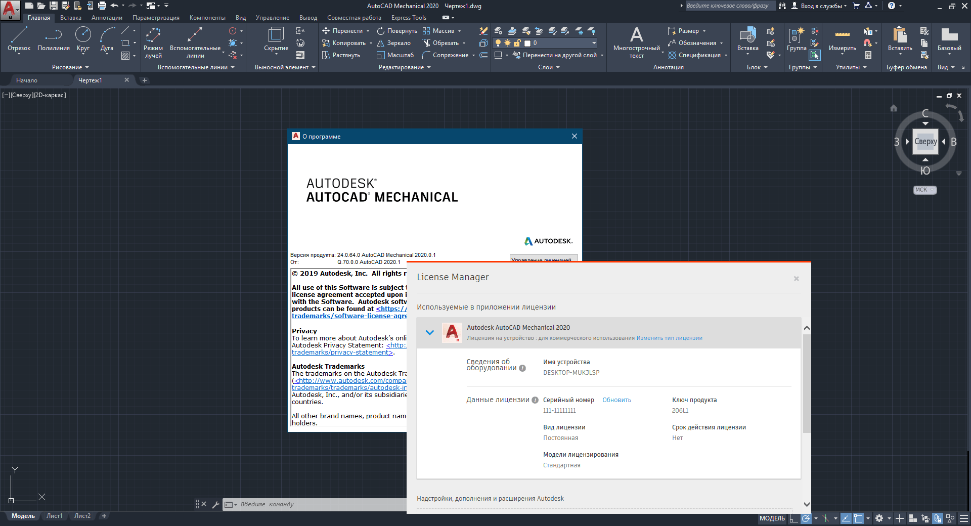
Task: Click the Перенести (move) tool
Action: [342, 31]
